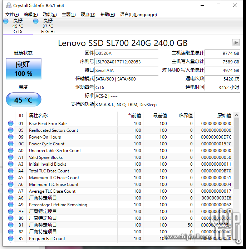Click status orb for row B2
Screen dimensions: 246x249
pos(11,232)
